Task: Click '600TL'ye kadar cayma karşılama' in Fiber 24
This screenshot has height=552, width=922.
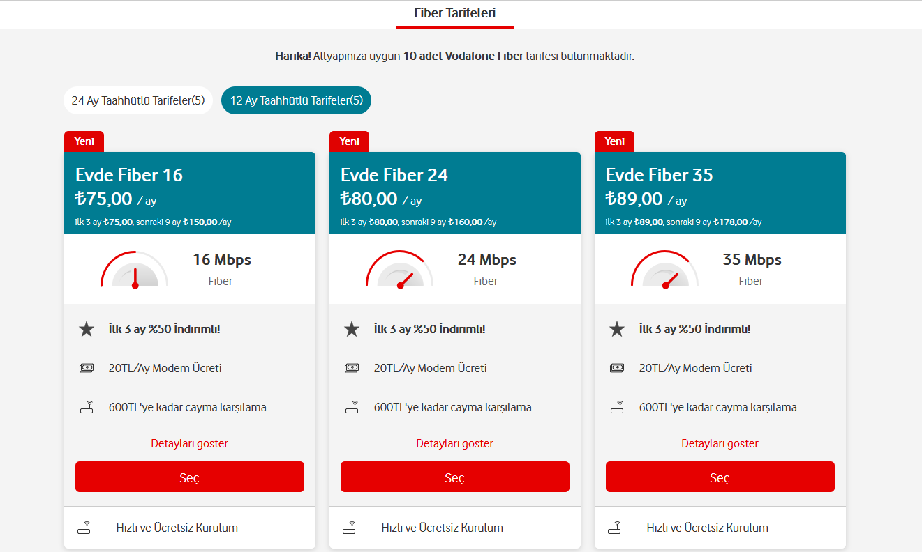Action: pos(453,407)
